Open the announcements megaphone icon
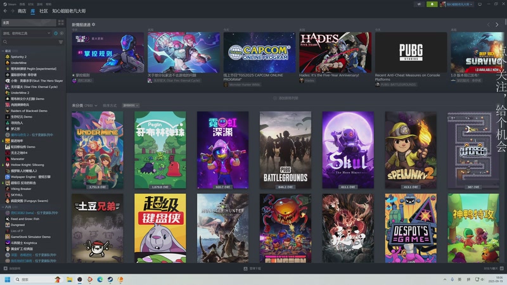The image size is (507, 285). (419, 4)
